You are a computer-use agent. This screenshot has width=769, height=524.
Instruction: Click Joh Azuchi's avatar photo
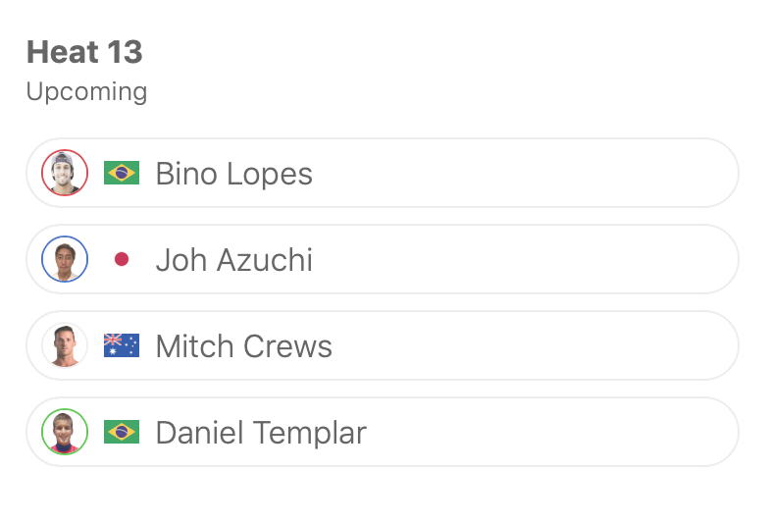[x=65, y=259]
